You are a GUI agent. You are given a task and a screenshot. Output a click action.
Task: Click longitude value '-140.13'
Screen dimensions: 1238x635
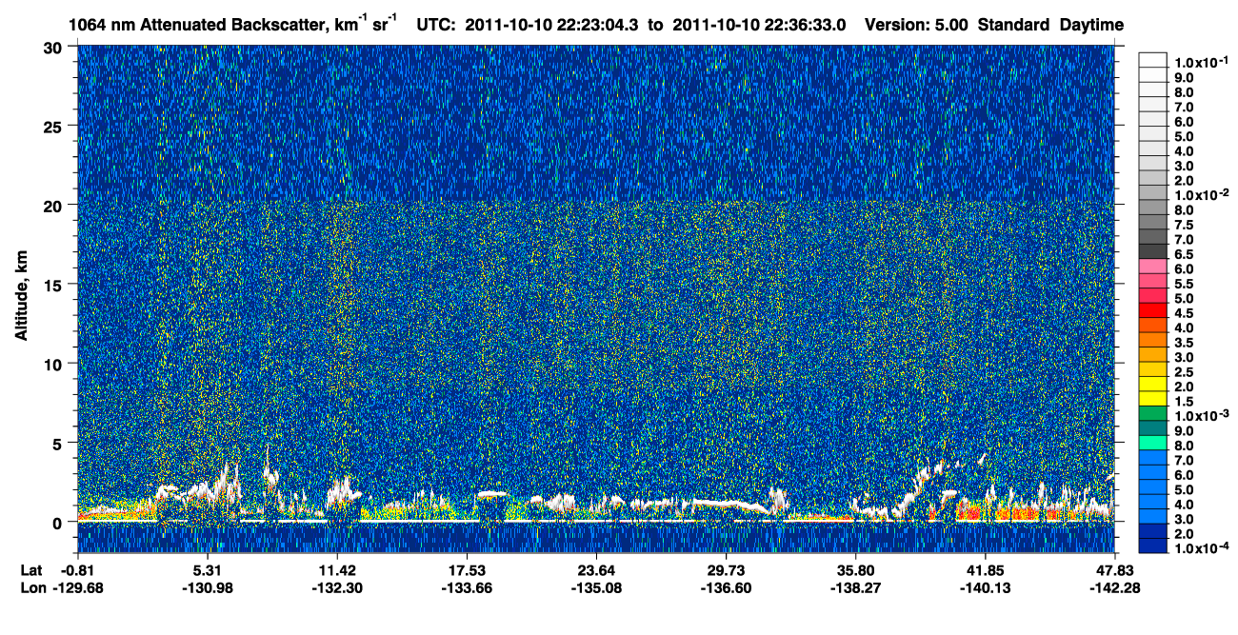(985, 587)
